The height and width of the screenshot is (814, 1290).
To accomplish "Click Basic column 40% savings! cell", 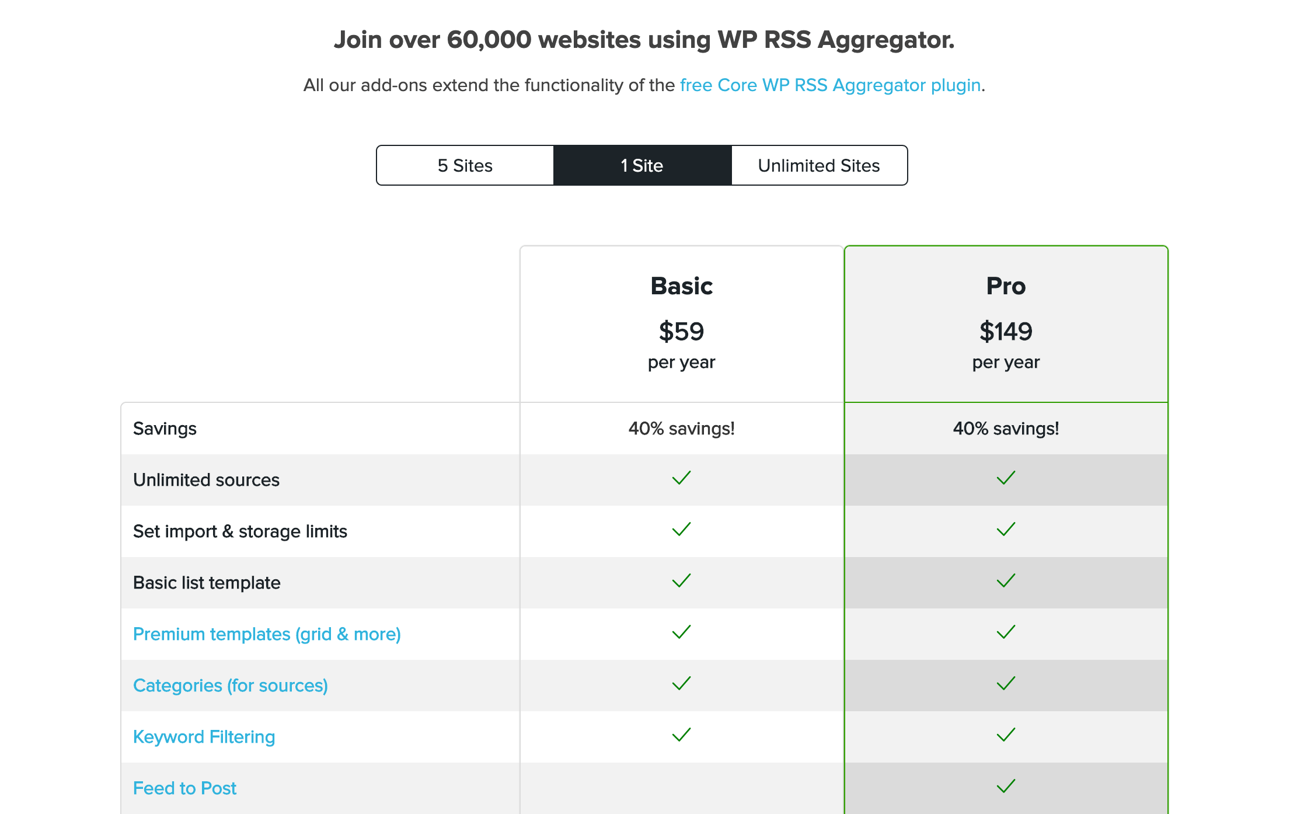I will [682, 429].
